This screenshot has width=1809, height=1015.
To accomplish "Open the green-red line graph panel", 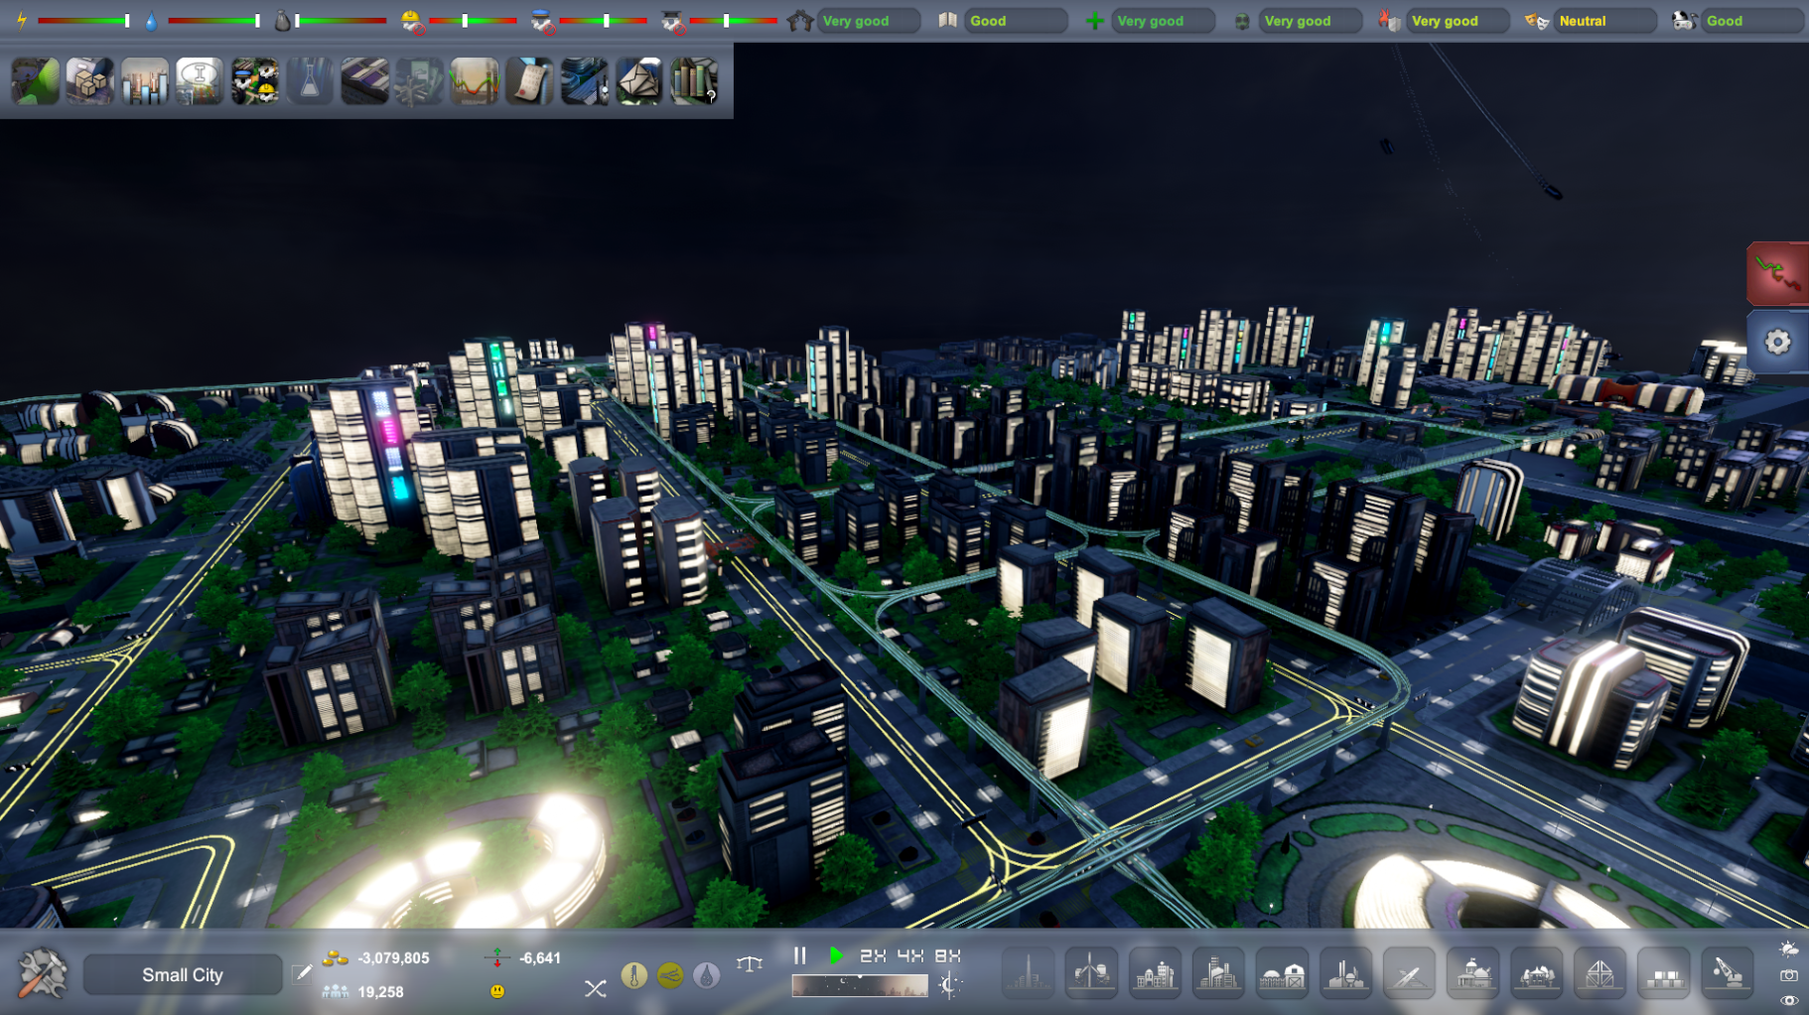I will click(474, 80).
